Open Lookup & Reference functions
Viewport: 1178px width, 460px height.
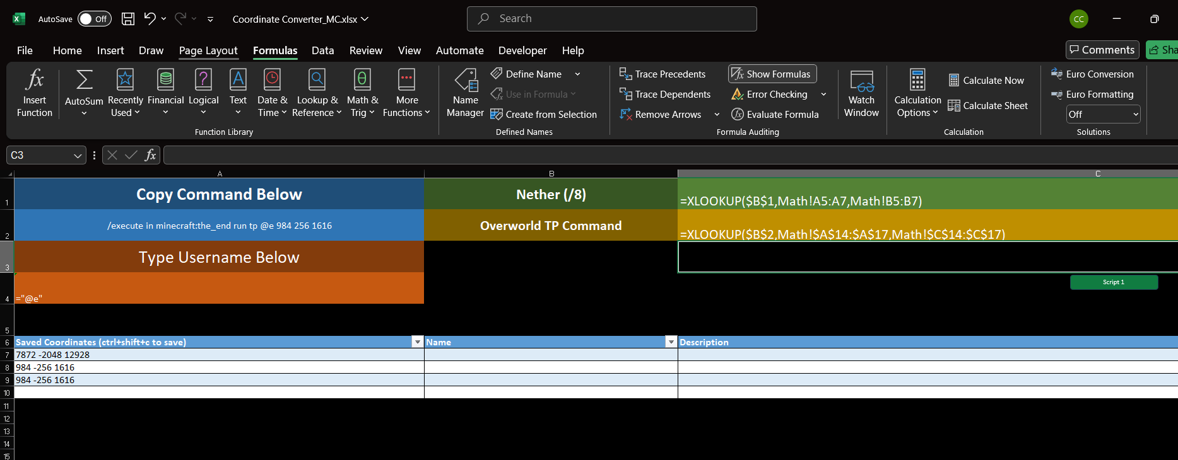[x=317, y=93]
